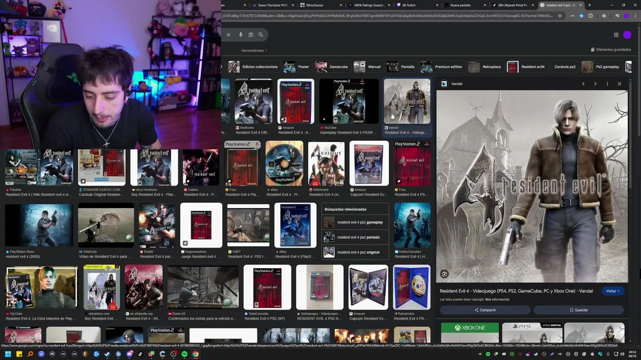The height and width of the screenshot is (360, 641).
Task: Select the Caratula ps2 filter chip
Action: tap(565, 66)
